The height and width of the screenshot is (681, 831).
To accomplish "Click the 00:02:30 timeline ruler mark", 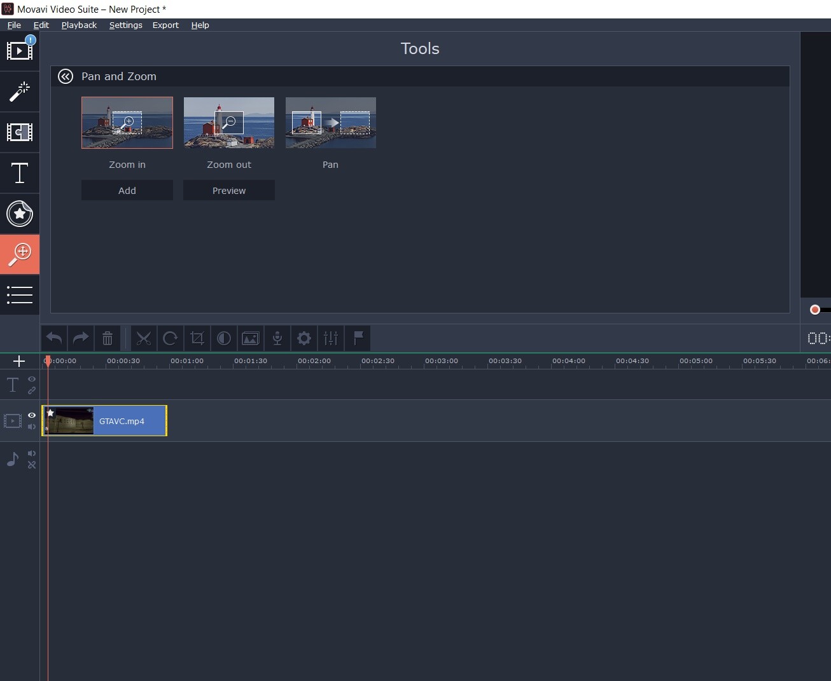I will pyautogui.click(x=378, y=361).
